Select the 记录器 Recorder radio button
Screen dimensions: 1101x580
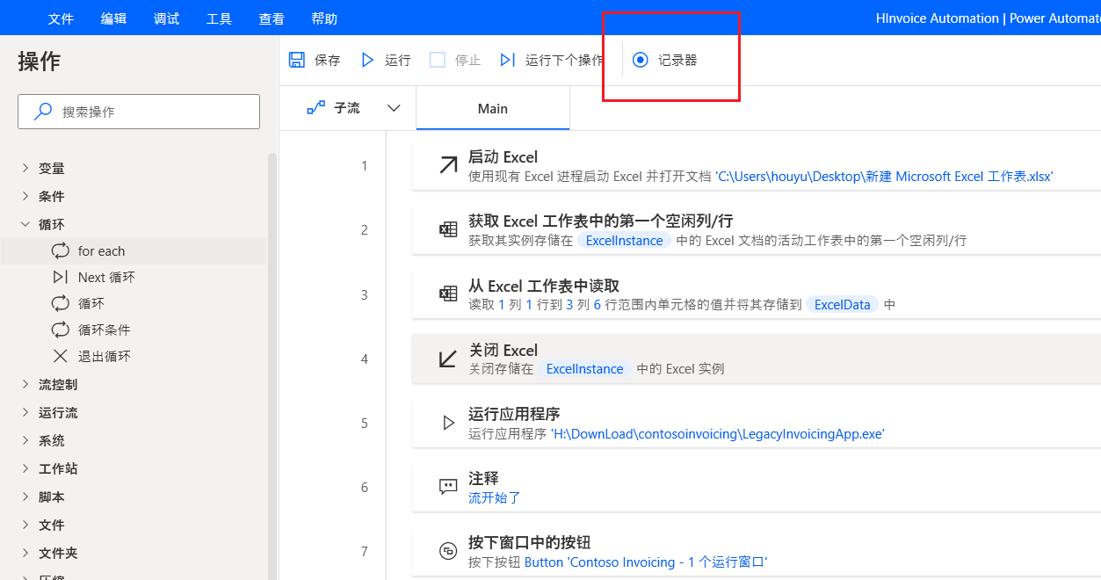(639, 59)
